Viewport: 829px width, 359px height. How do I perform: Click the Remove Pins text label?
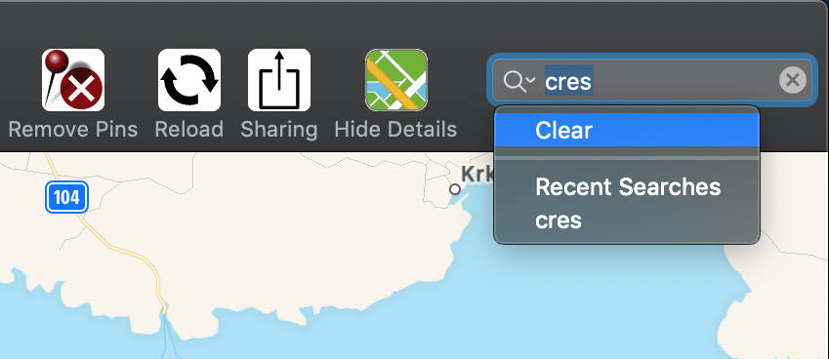pos(73,130)
